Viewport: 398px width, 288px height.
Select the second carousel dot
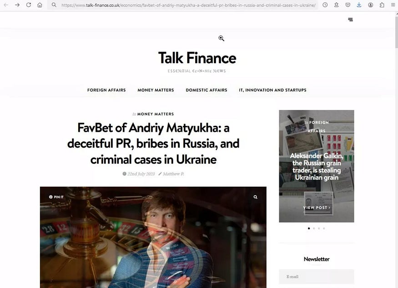click(314, 228)
